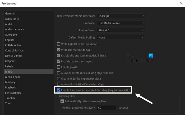Enable Write XMP ID to files on import
The image size is (185, 115).
58,44
